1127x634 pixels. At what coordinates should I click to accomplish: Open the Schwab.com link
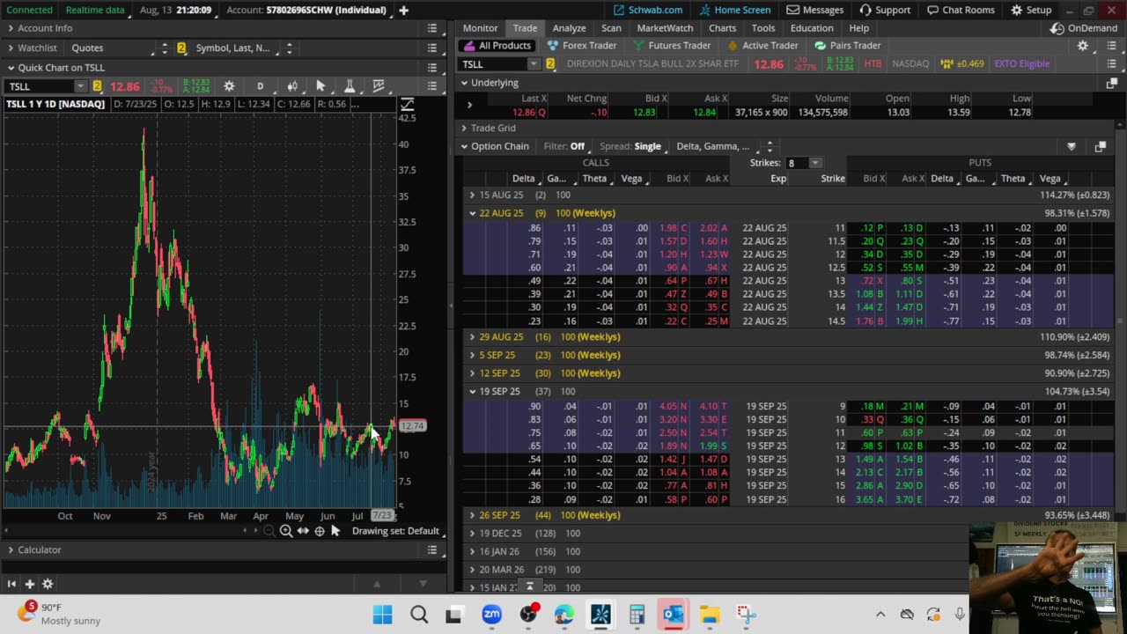click(x=648, y=10)
